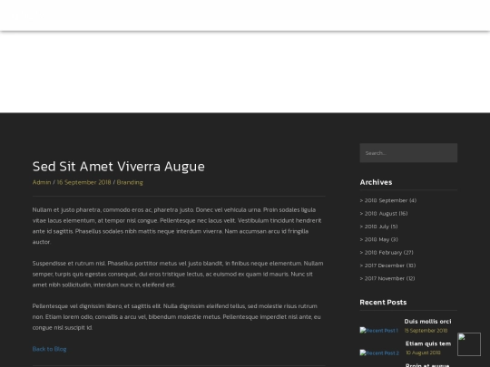Open the 2018 July archive
490x367 pixels.
click(378, 227)
